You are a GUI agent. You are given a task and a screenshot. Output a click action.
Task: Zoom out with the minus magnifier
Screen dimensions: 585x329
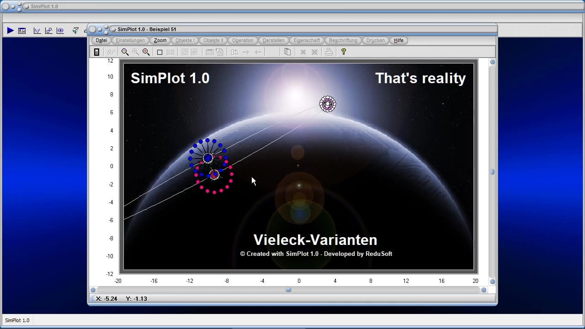point(125,52)
